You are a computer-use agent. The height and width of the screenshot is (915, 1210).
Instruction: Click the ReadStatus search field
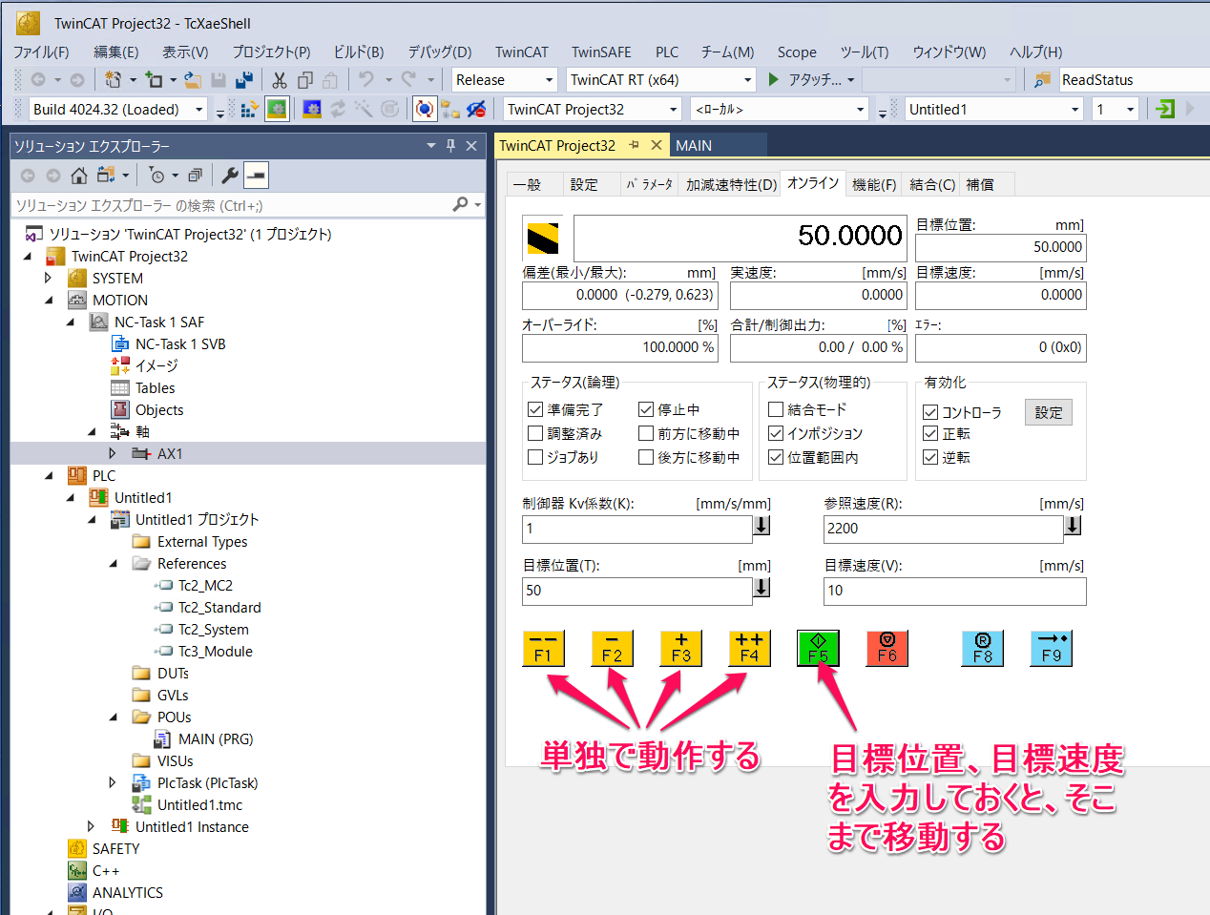click(1134, 80)
